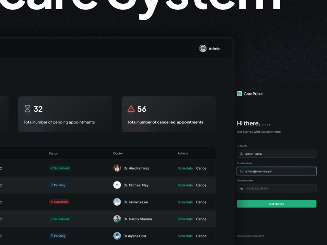Viewport: 327px width, 245px height.
Task: Click the Doctor column header
Action: click(x=118, y=153)
